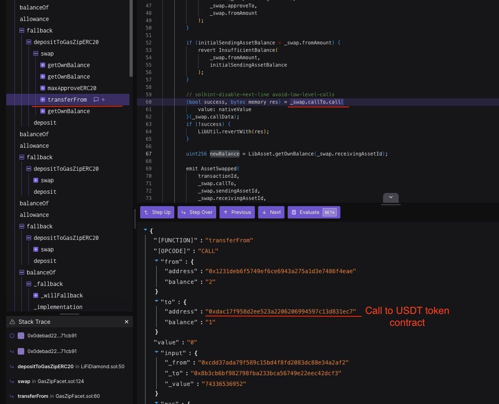Collapse the "to" JSON object
Viewport: 499px width, 404px height.
(x=157, y=302)
